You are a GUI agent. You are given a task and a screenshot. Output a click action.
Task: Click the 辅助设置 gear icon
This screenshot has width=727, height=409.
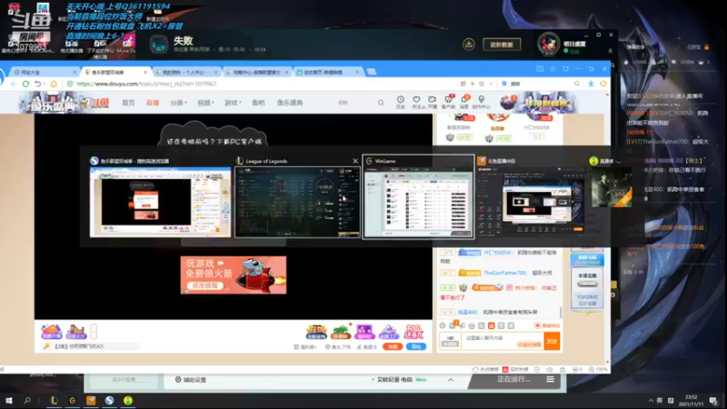[178, 379]
